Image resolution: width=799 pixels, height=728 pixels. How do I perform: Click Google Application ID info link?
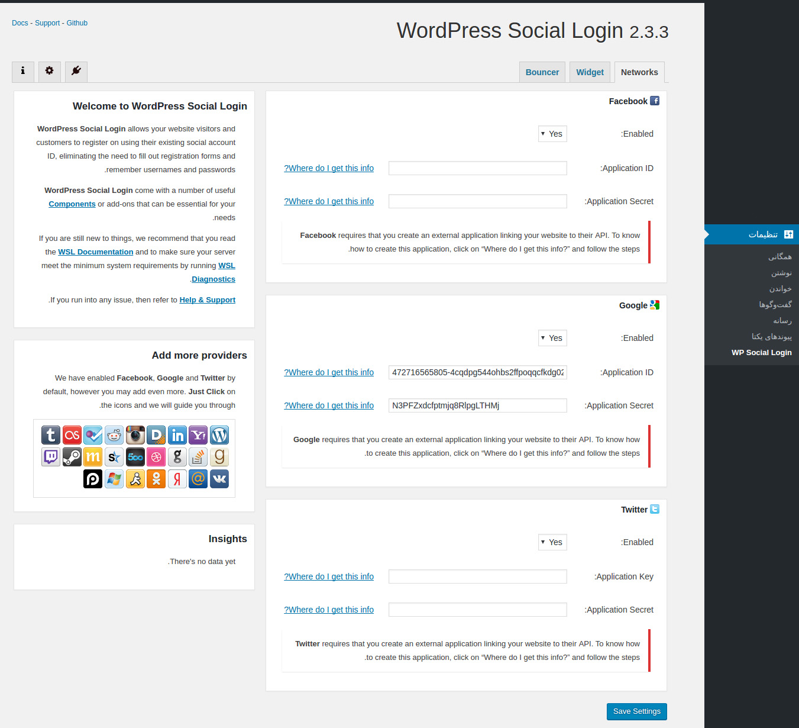tap(329, 372)
